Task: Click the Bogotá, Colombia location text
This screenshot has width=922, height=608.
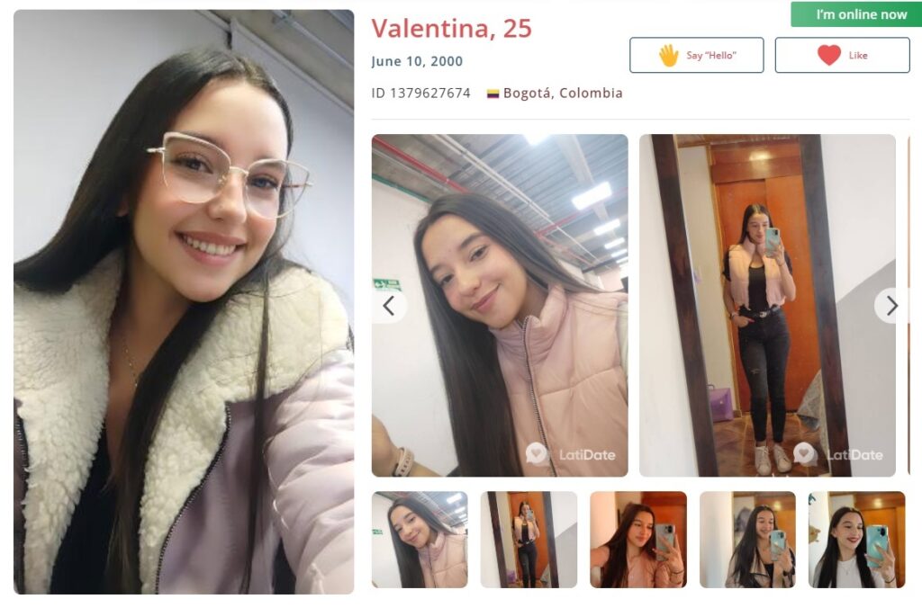Action: pos(563,93)
